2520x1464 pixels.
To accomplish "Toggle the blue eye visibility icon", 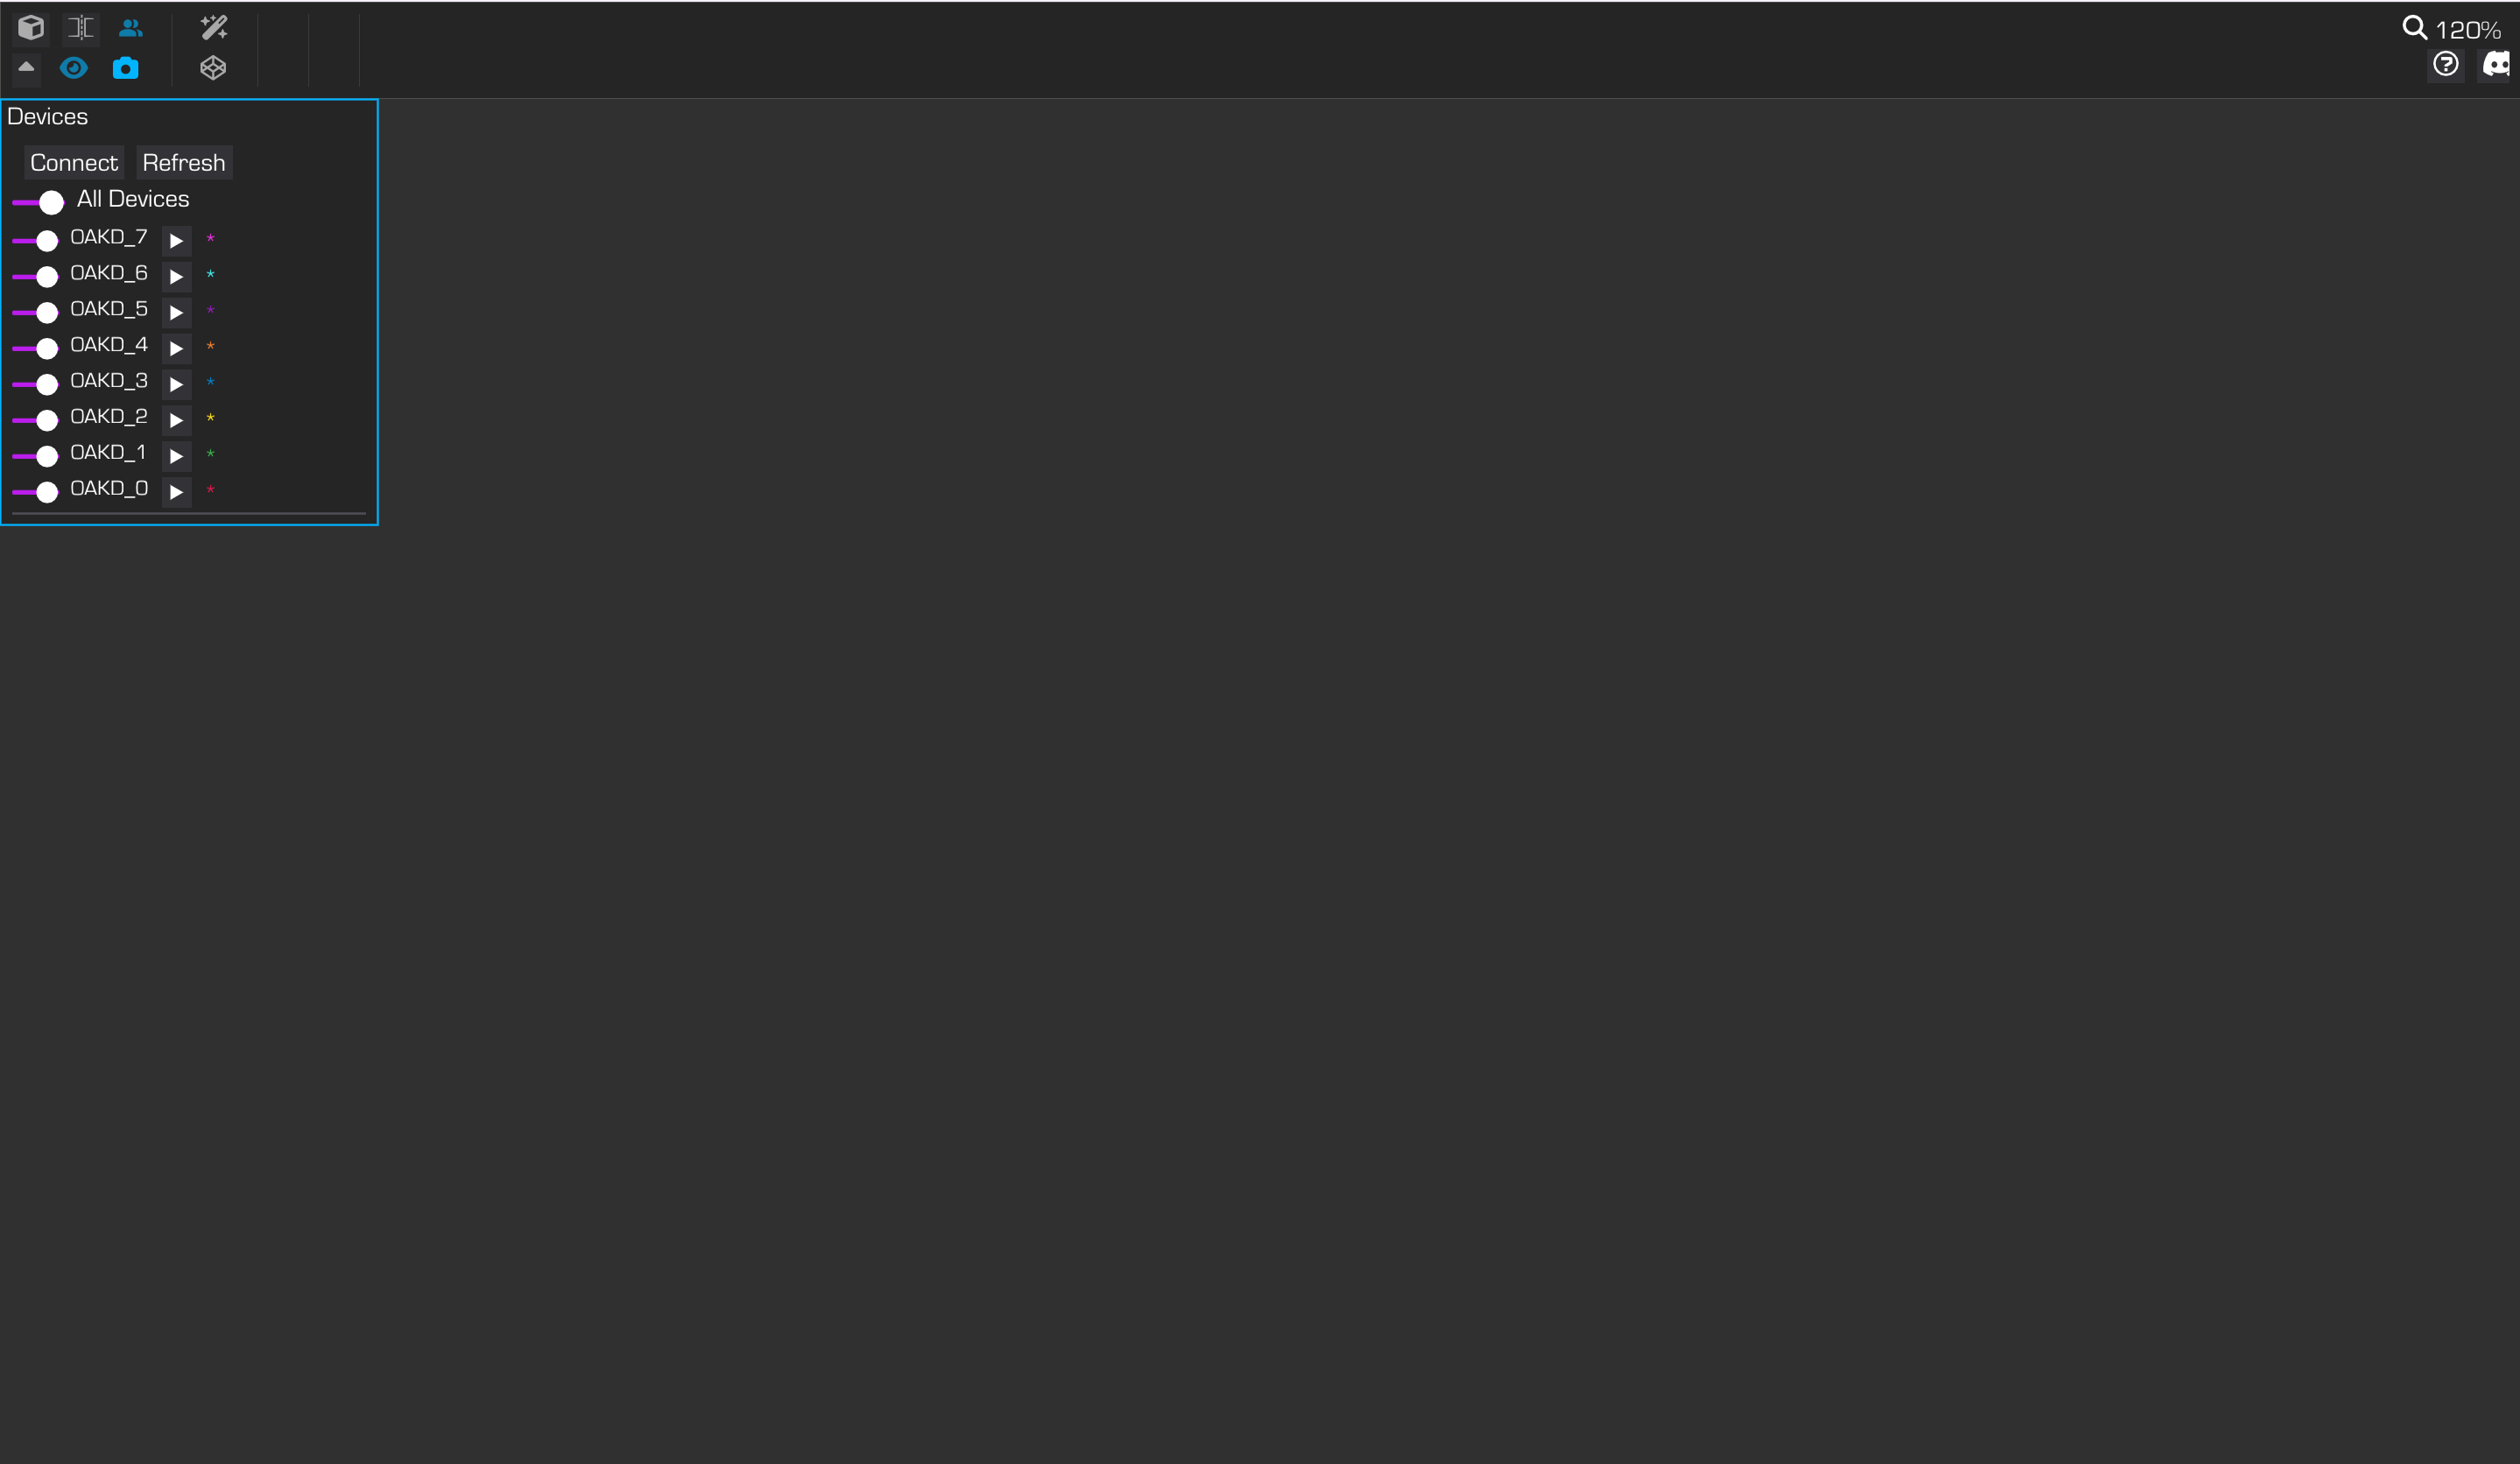I will (74, 68).
